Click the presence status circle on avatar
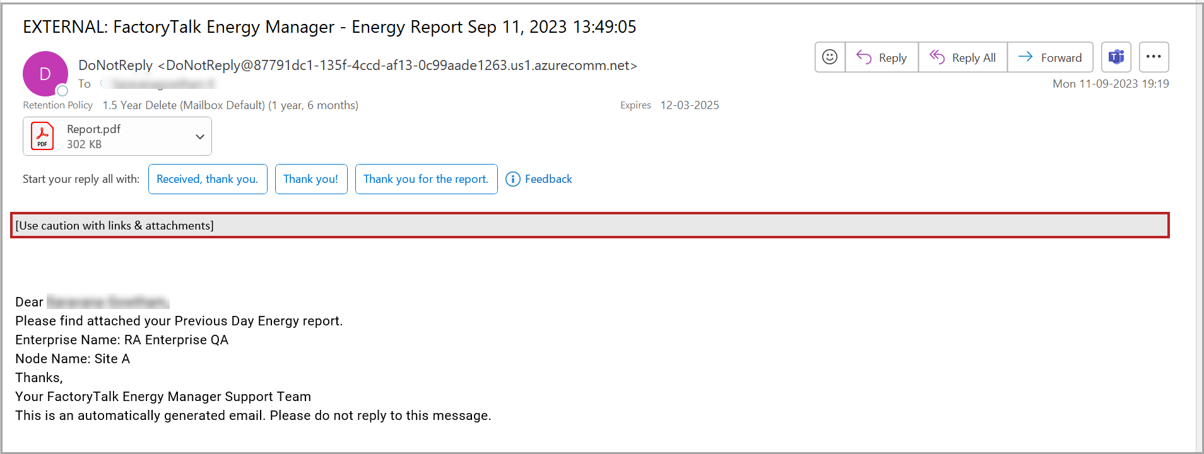The width and height of the screenshot is (1204, 454). tap(62, 91)
